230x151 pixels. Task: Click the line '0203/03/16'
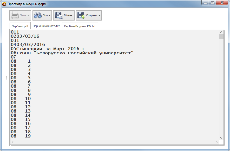pos(25,36)
